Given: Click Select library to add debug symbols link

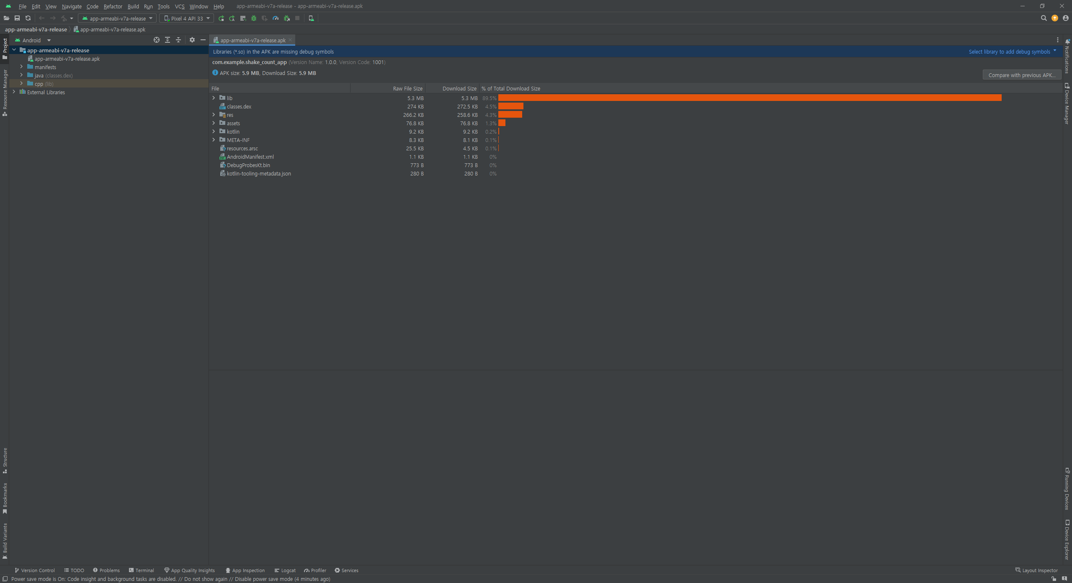Looking at the screenshot, I should coord(1009,52).
